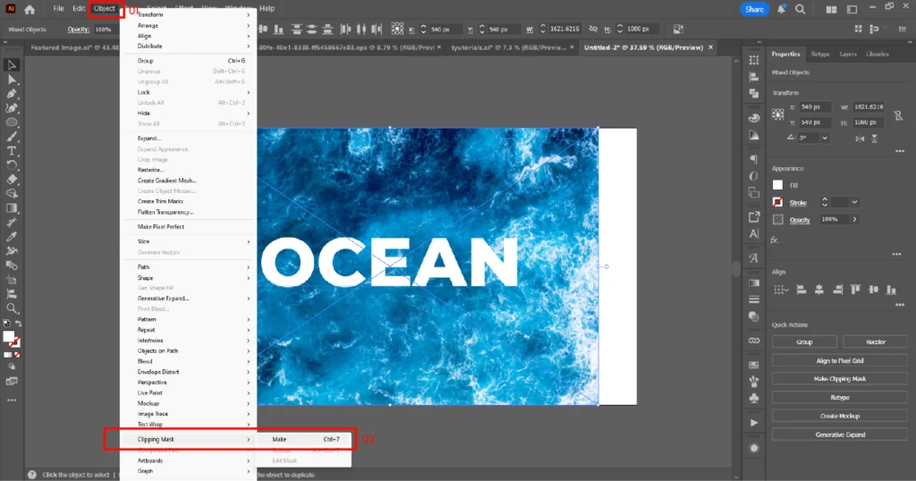Click the Fill color swatch in Appearance

pos(777,185)
